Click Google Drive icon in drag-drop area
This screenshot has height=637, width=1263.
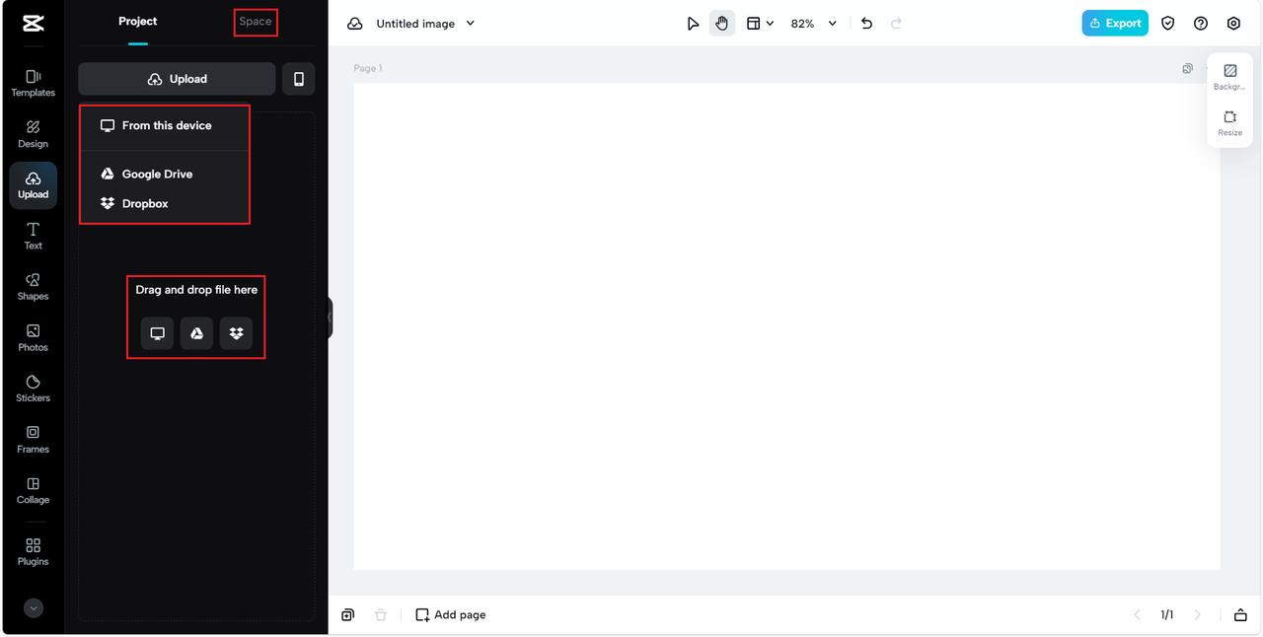pos(196,333)
